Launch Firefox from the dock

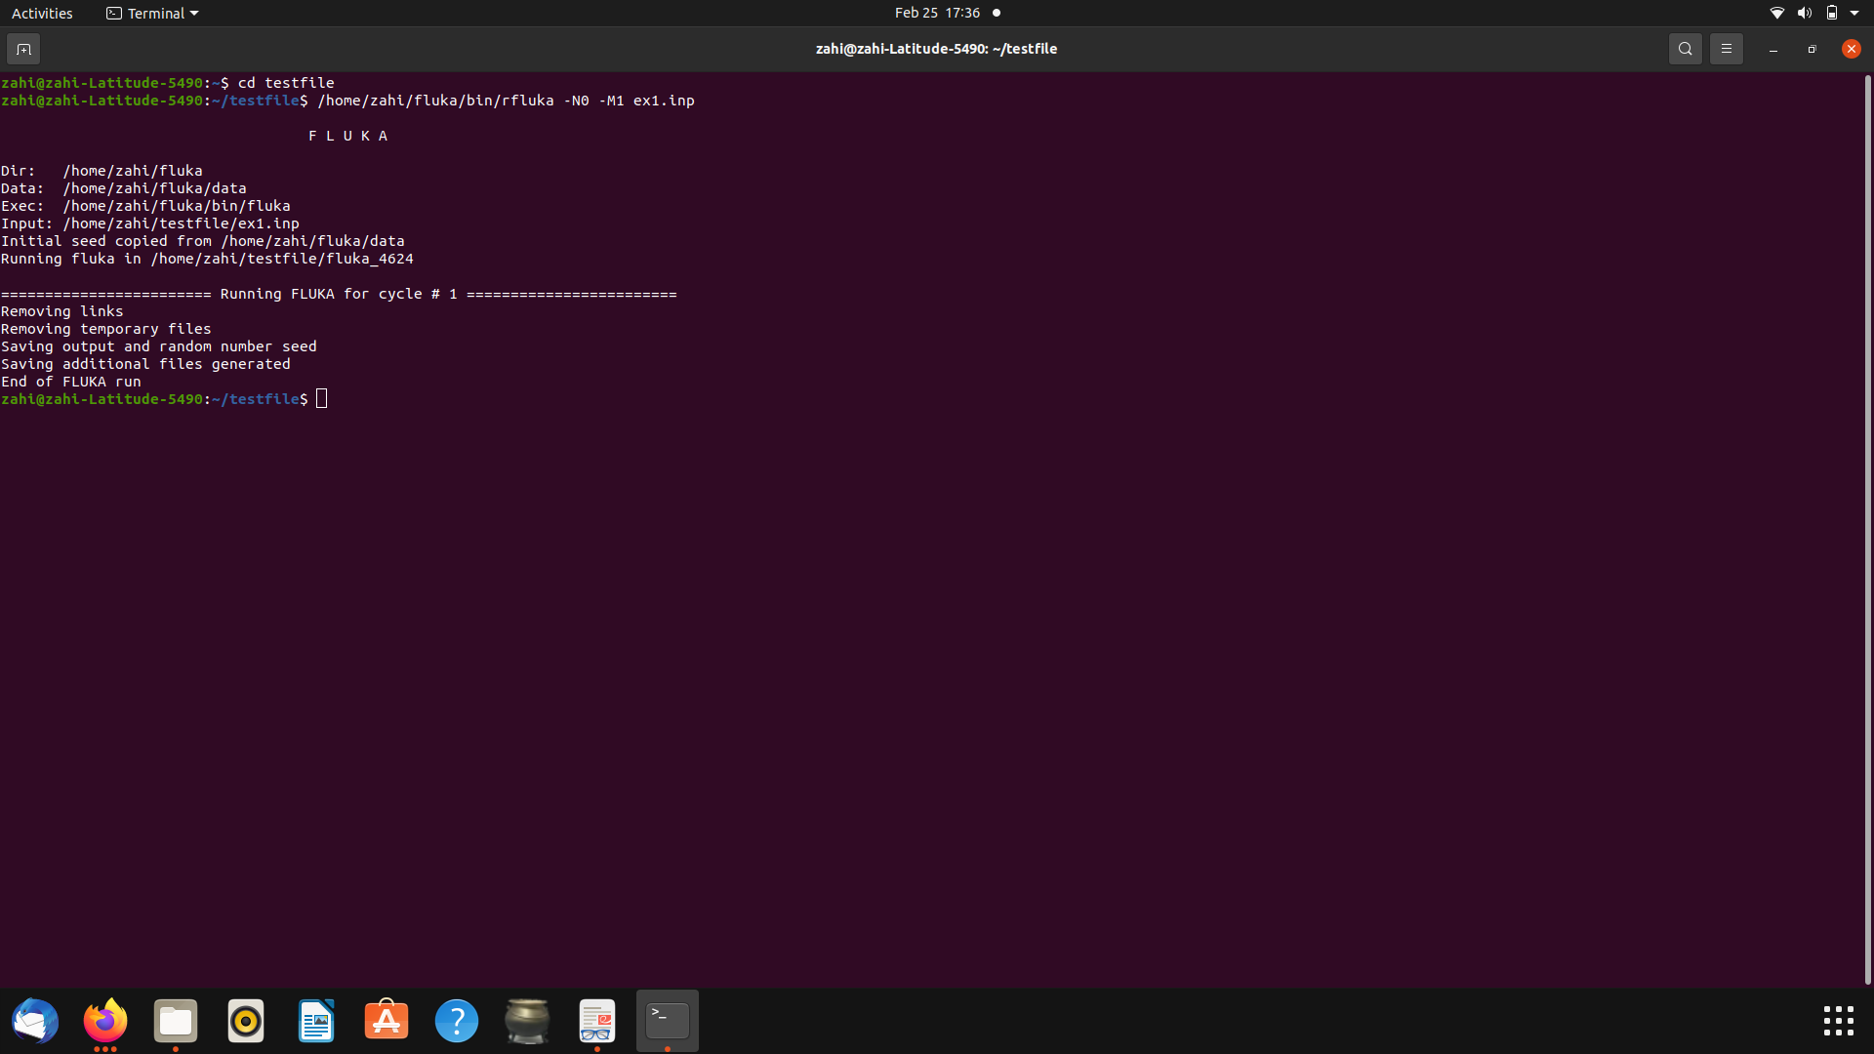click(x=105, y=1021)
